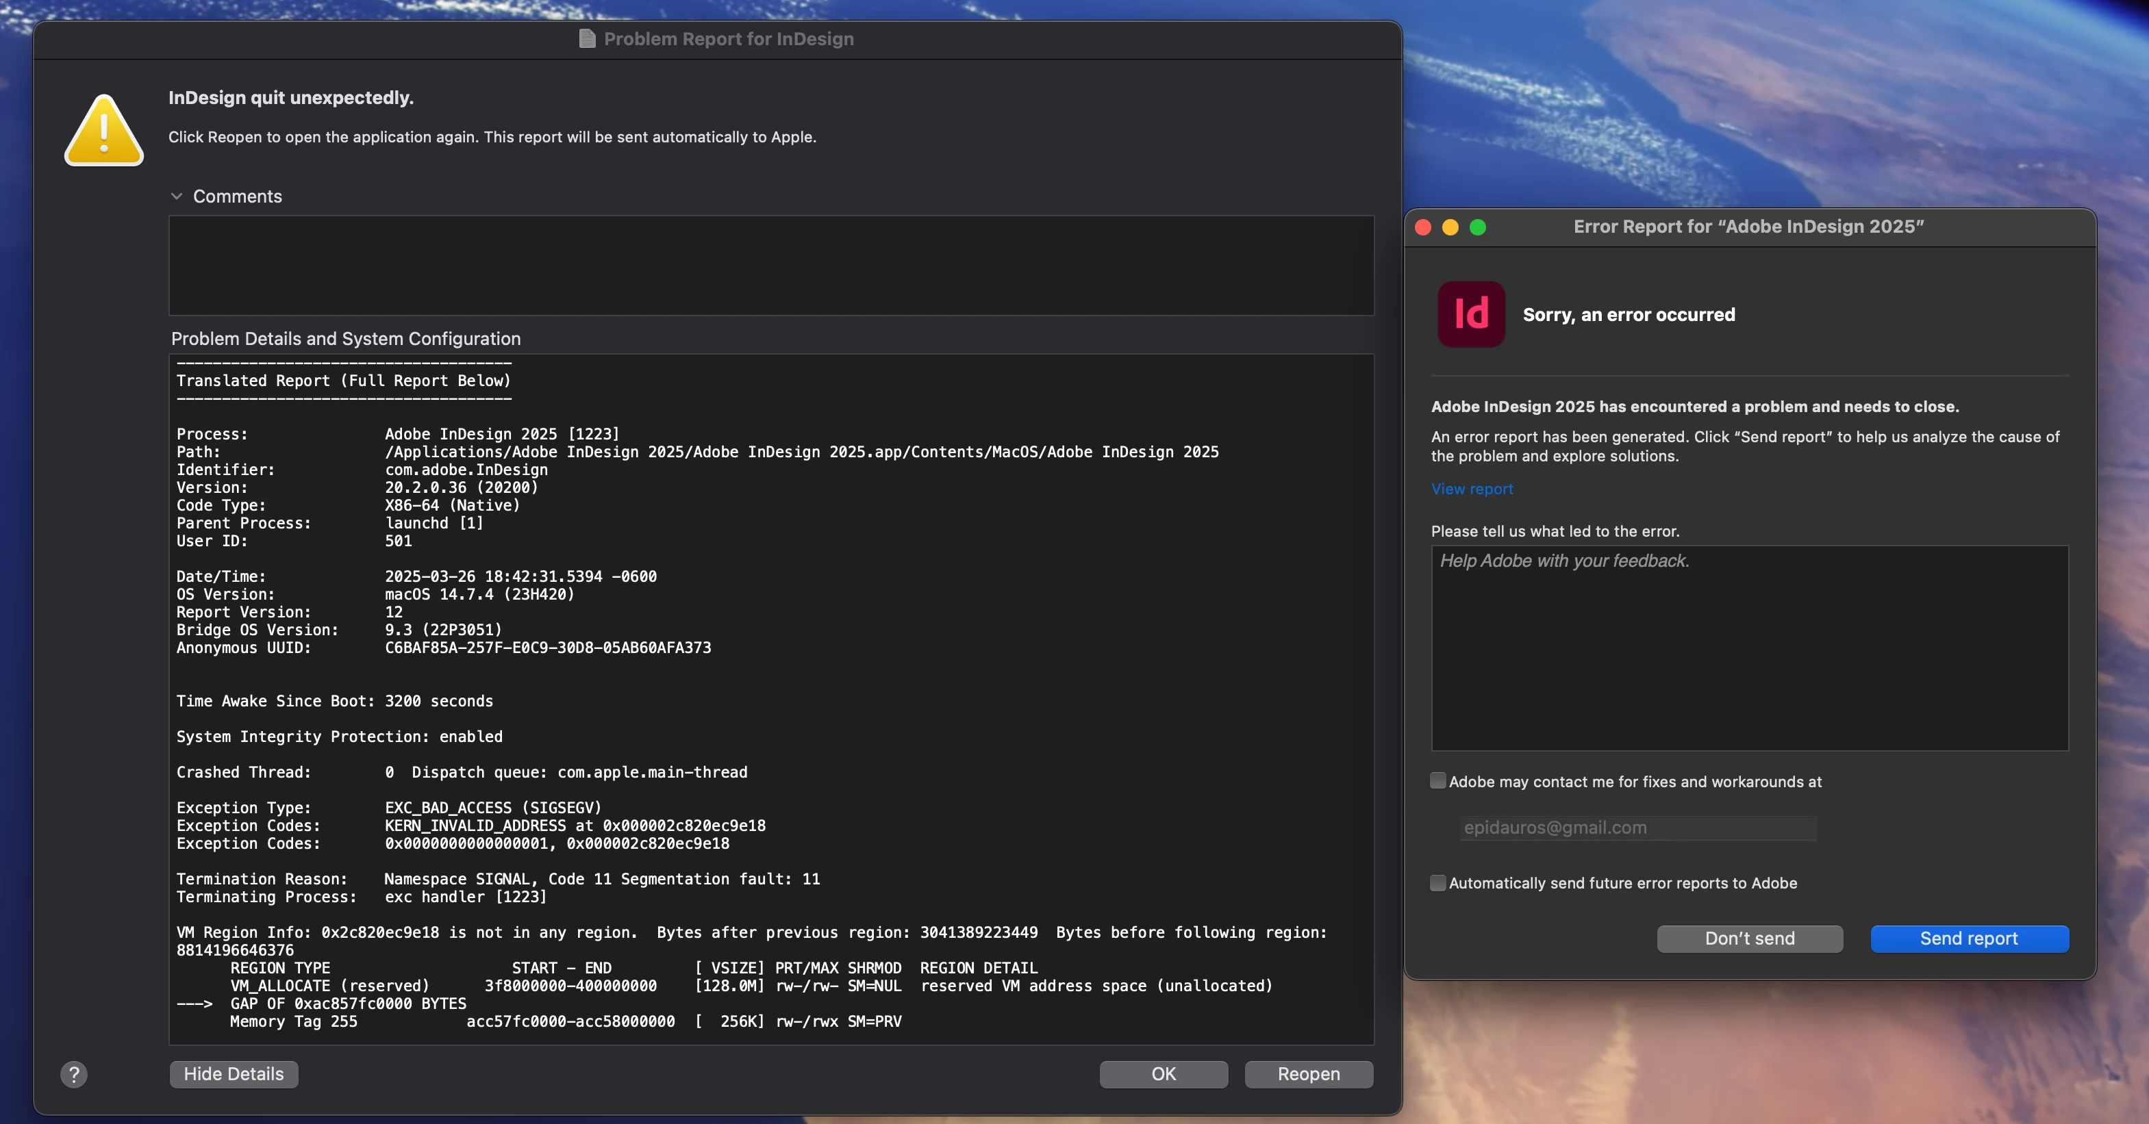2149x1124 pixels.
Task: Open the View report link
Action: point(1472,489)
